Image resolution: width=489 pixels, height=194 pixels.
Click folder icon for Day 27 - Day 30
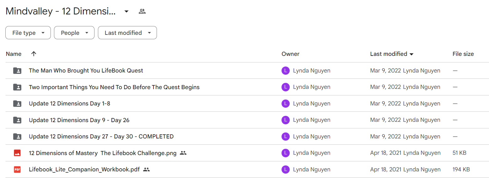17,137
